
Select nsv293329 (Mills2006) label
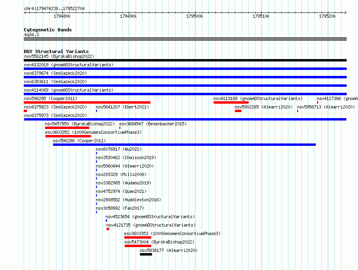[121, 174]
